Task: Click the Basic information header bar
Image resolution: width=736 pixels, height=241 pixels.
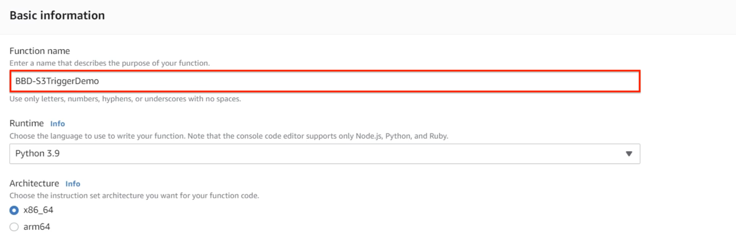Action: point(368,17)
